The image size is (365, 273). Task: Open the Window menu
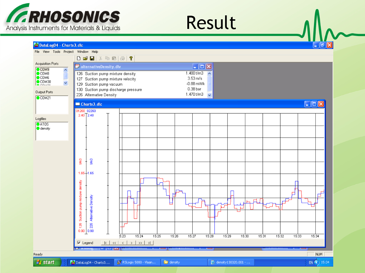coord(83,52)
